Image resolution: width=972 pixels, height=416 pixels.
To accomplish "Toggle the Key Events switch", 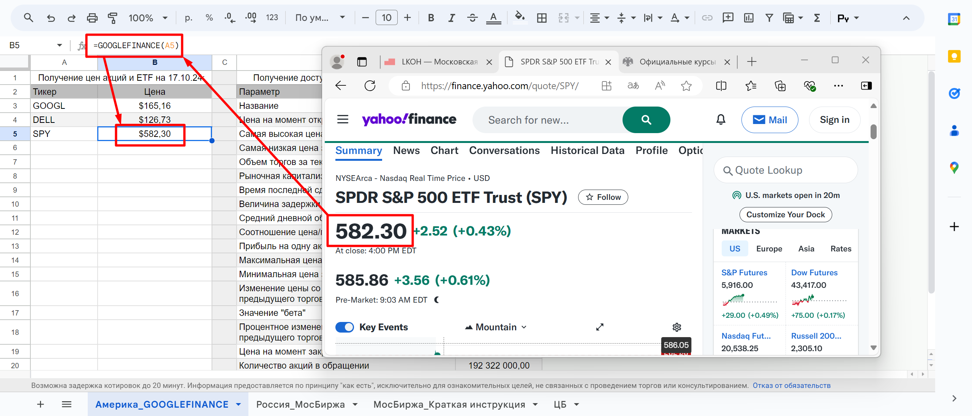I will coord(345,327).
